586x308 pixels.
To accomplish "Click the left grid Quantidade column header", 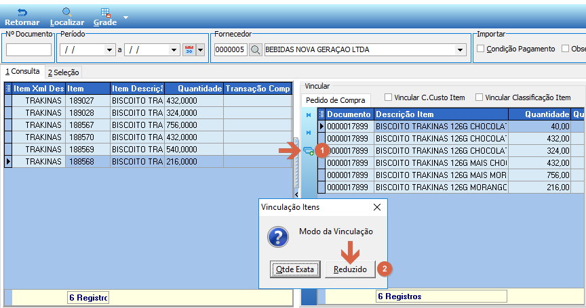I will 194,89.
